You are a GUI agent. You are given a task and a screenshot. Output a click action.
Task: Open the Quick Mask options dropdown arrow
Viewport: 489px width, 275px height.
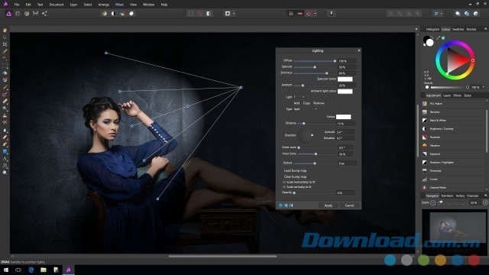235,14
